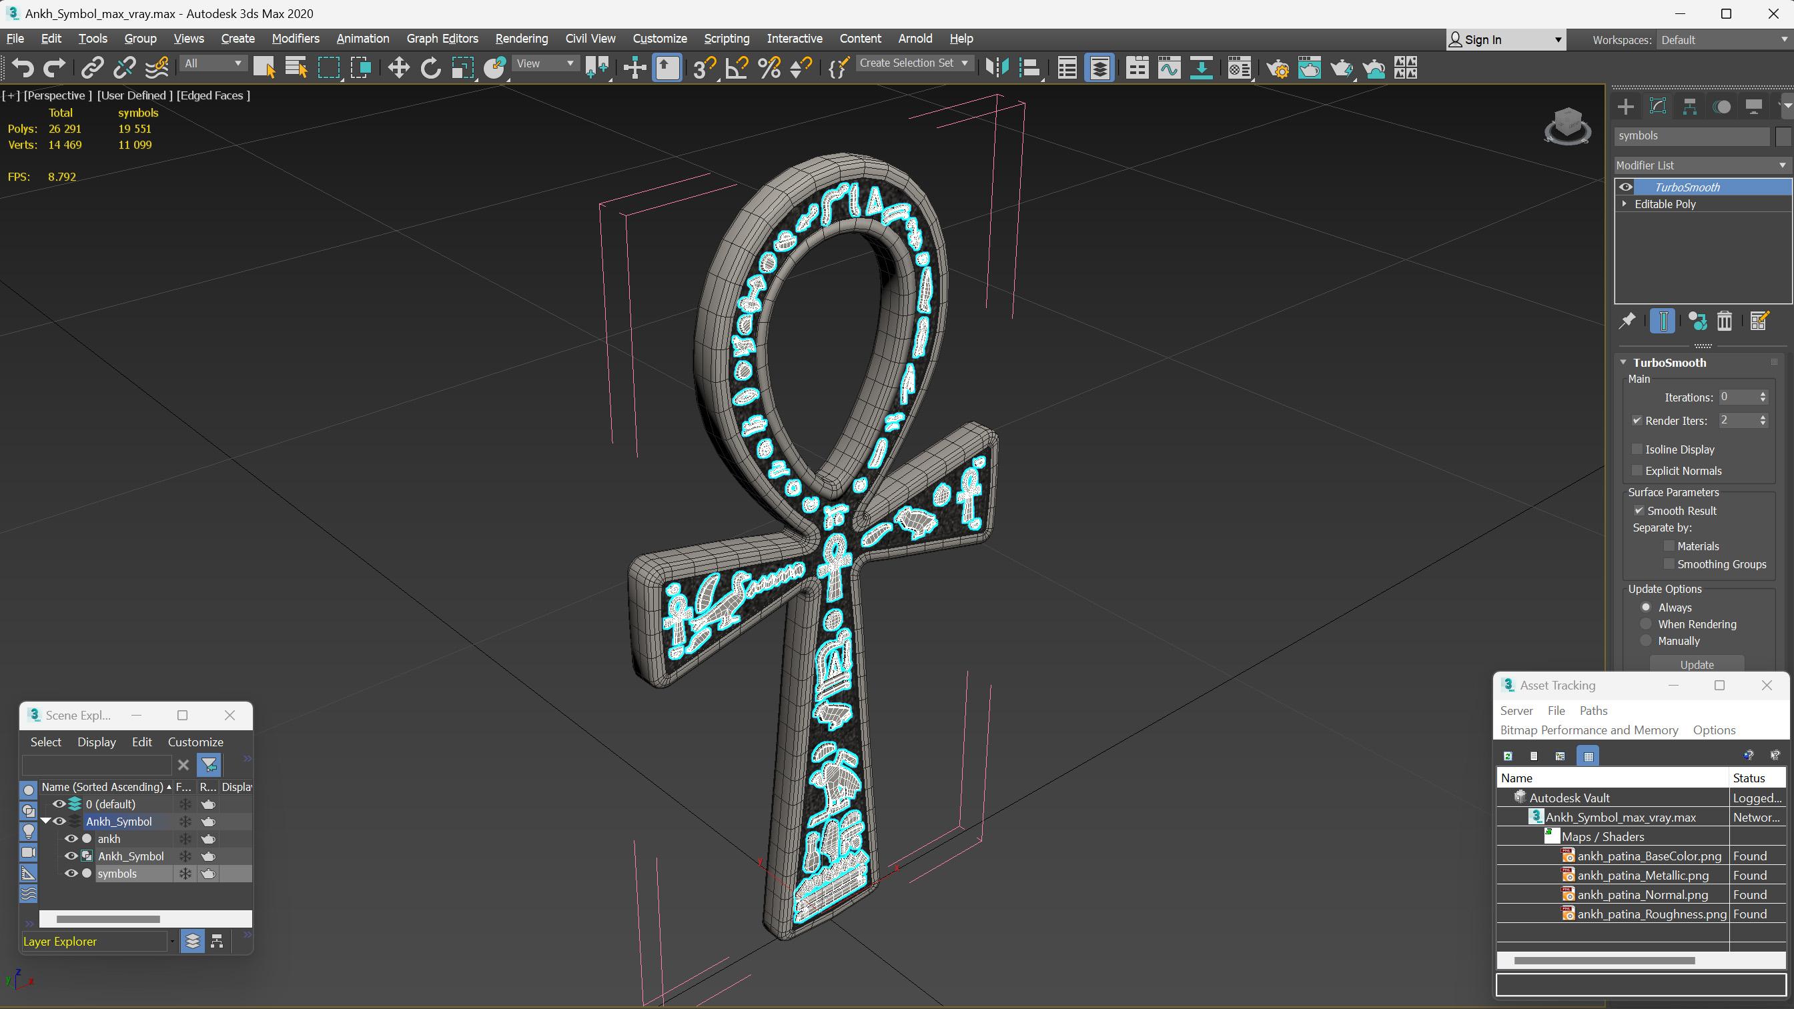
Task: Toggle the 3D Snaps icon
Action: (x=704, y=67)
